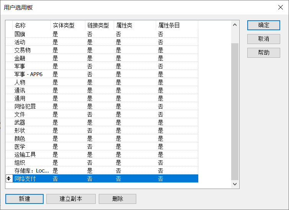
Task: Select the 医学 palette row
Action: click(102, 147)
